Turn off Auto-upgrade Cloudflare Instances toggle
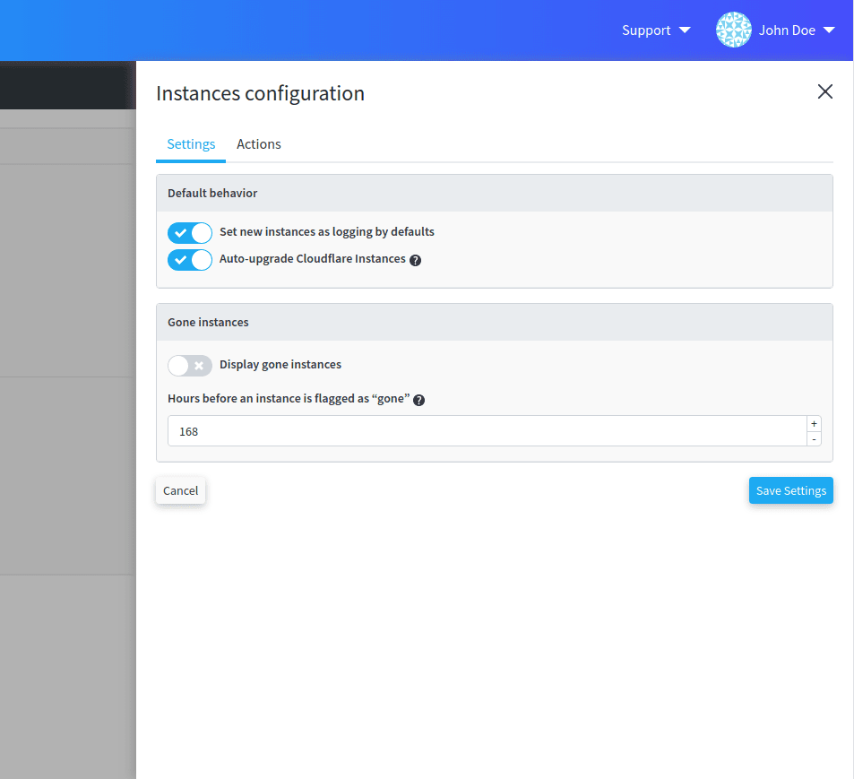 click(190, 260)
